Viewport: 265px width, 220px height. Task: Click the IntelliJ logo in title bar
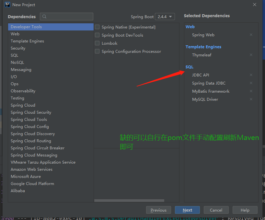pos(7,5)
